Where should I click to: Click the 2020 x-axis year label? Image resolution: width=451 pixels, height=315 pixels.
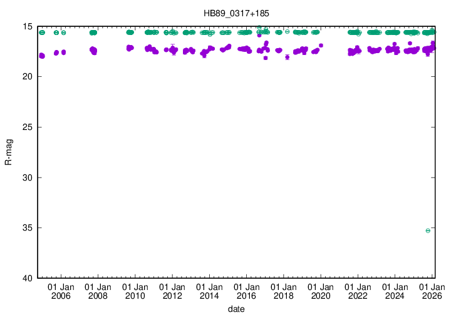coord(321,296)
